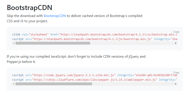
Task: Copy the Bootstrap CSS and JS snippet
Action: coord(176,32)
